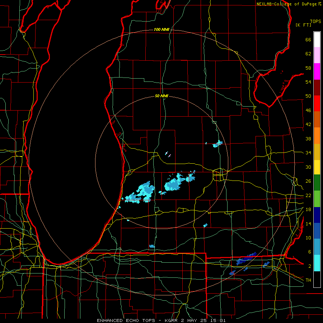Click the 'ENHANCED ECHO TOPS - KGRR' caption

138,320
